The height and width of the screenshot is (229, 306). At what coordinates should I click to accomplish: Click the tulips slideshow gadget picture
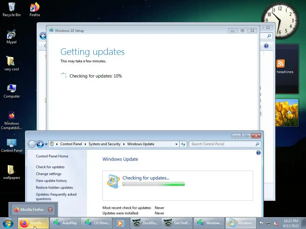[287, 113]
